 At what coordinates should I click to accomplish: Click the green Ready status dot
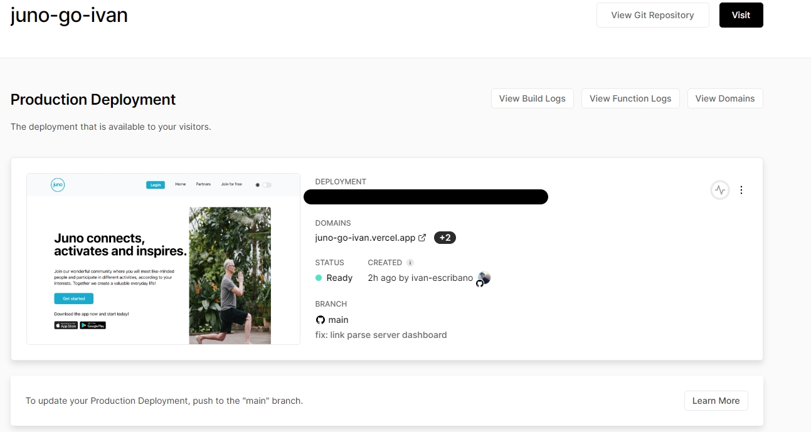click(x=319, y=278)
